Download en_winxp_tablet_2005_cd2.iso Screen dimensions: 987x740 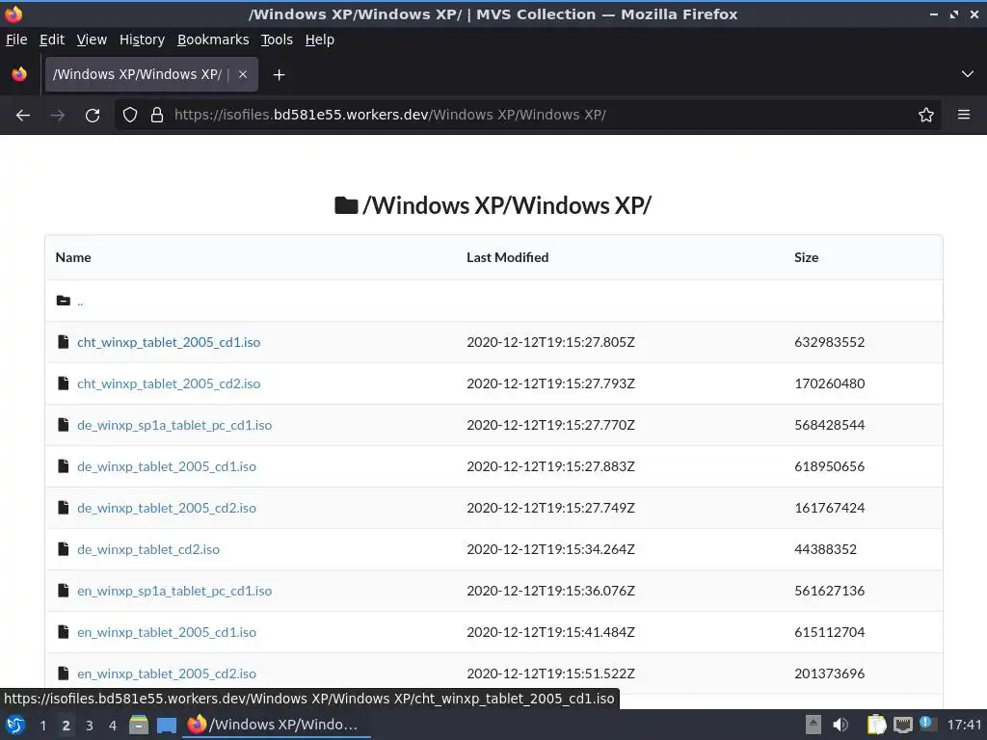[167, 674]
